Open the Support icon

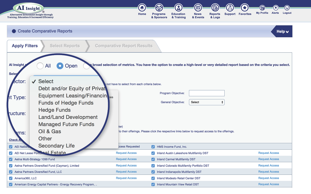pos(230,8)
